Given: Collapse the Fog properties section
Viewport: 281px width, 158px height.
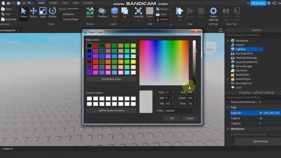Looking at the screenshot, I should 228,107.
